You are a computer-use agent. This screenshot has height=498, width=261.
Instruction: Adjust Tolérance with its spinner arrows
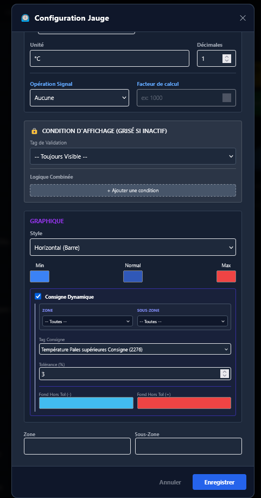point(225,374)
